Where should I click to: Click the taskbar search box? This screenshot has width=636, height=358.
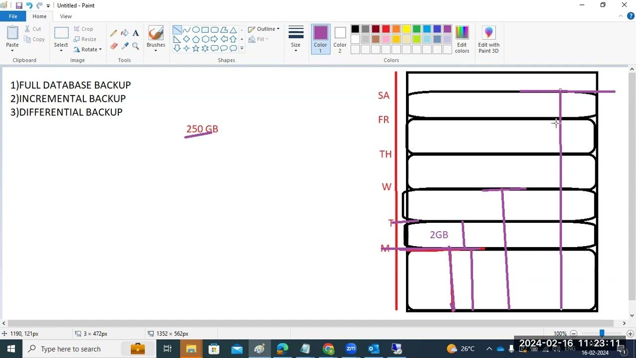point(89,349)
